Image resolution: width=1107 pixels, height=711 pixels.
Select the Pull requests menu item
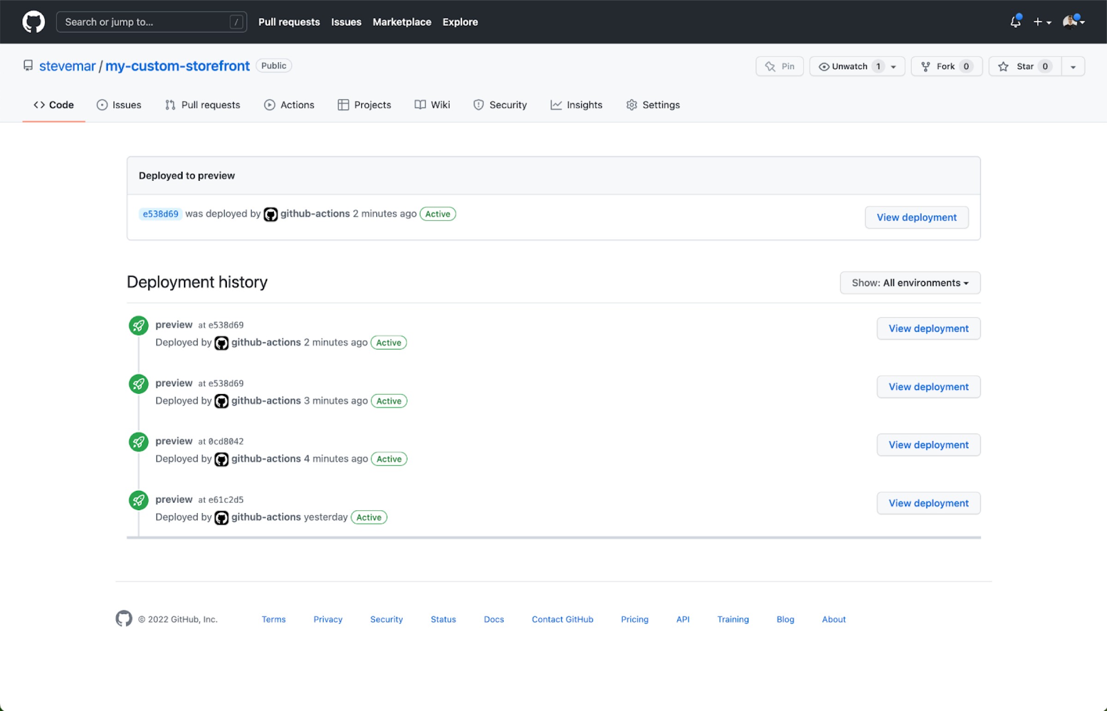point(290,22)
